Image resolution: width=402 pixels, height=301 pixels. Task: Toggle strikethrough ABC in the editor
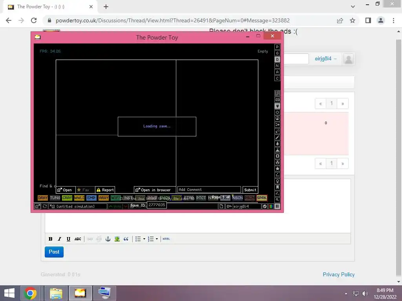point(78,239)
